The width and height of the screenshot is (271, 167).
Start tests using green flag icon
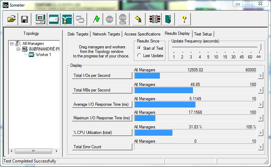click(96, 19)
